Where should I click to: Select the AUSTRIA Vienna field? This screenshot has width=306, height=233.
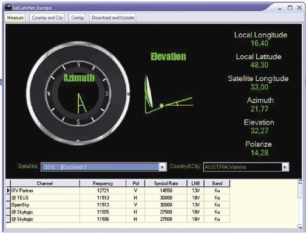coord(242,167)
